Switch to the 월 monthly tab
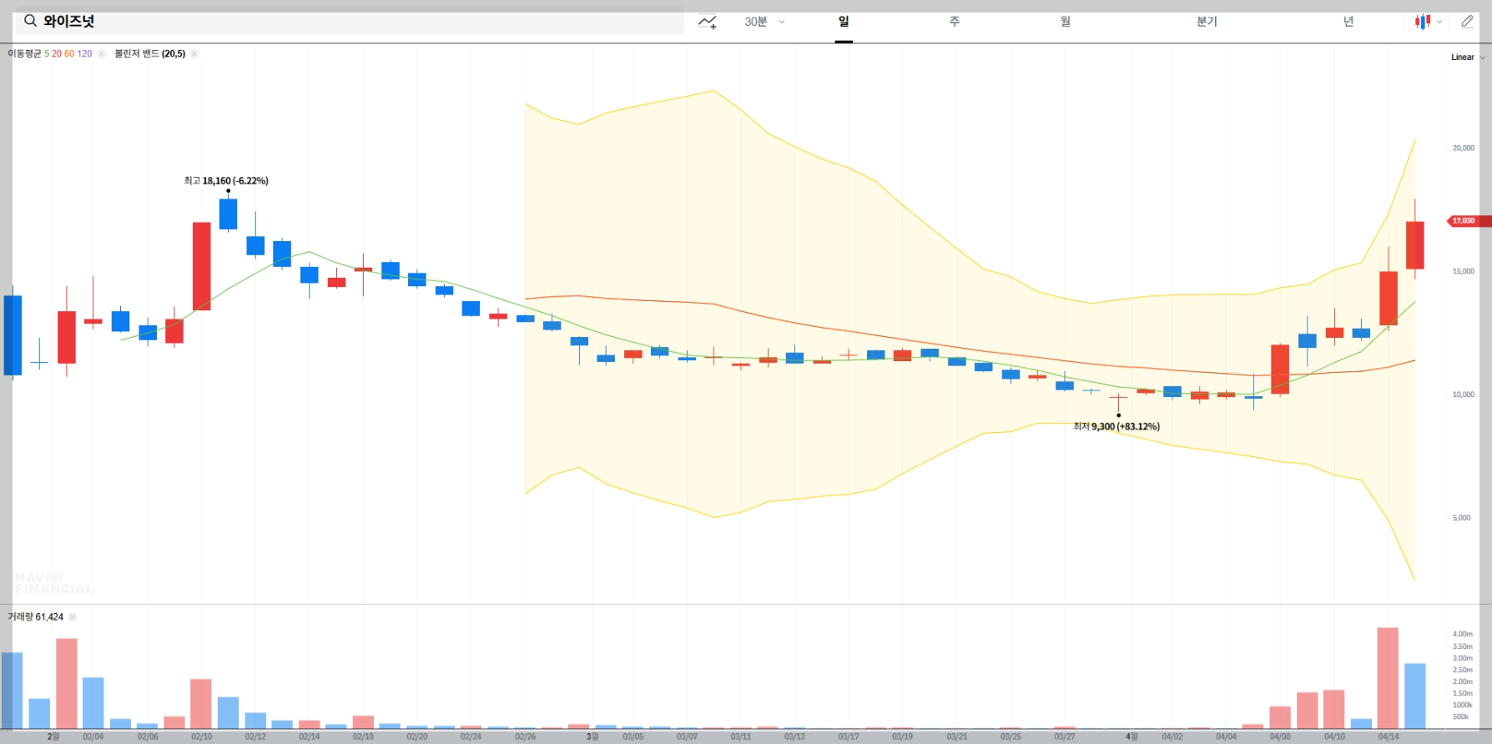 [1066, 22]
